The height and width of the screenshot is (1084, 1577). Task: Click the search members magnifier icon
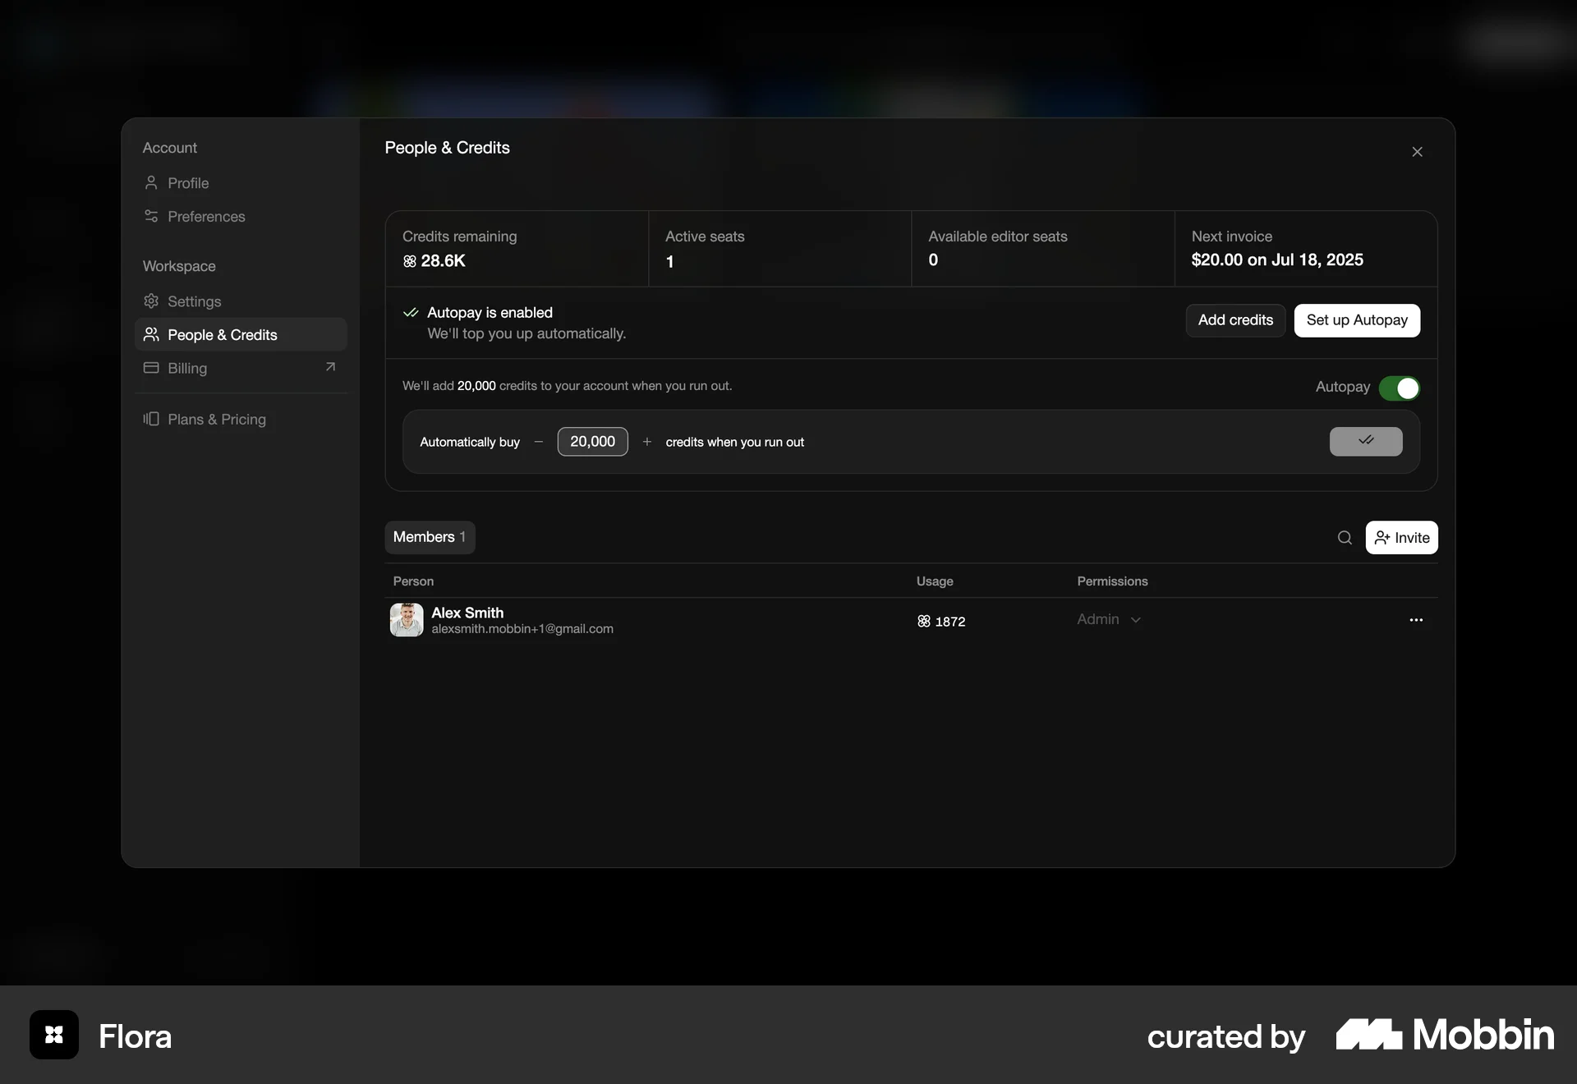pos(1345,538)
